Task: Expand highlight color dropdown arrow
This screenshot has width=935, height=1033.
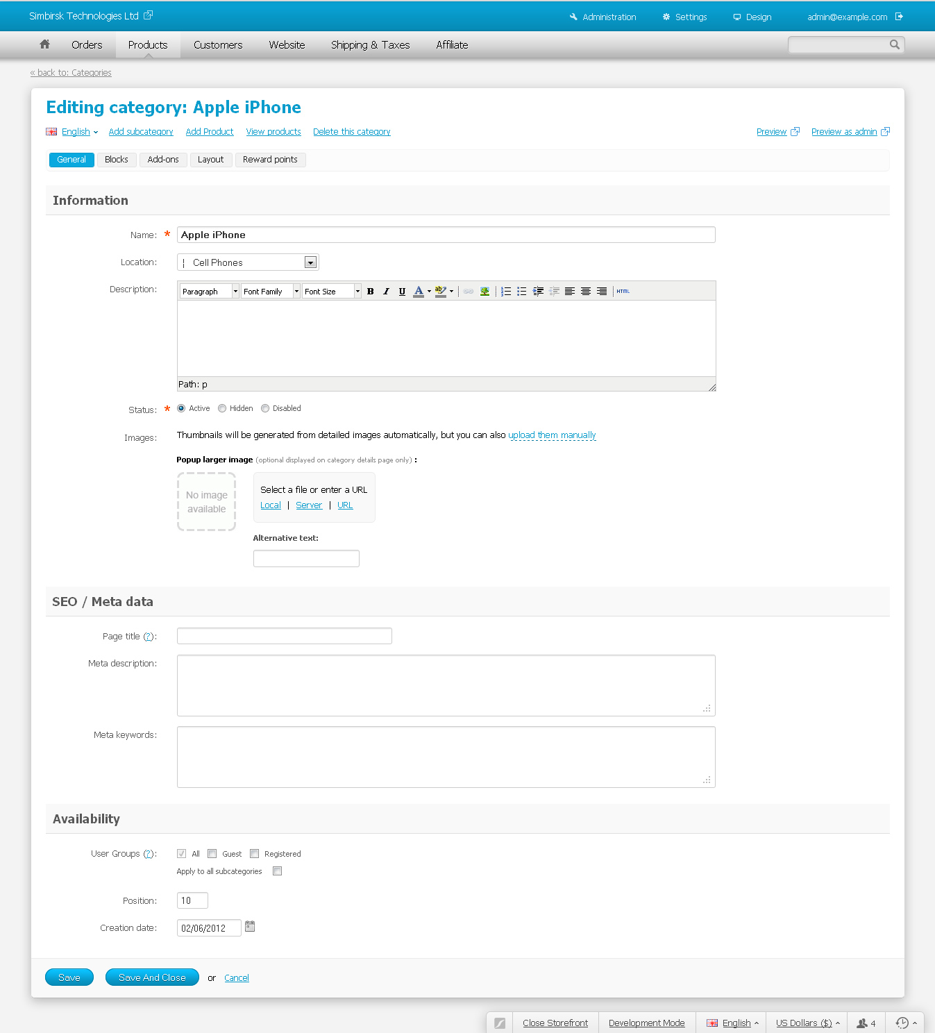Action: pyautogui.click(x=451, y=292)
